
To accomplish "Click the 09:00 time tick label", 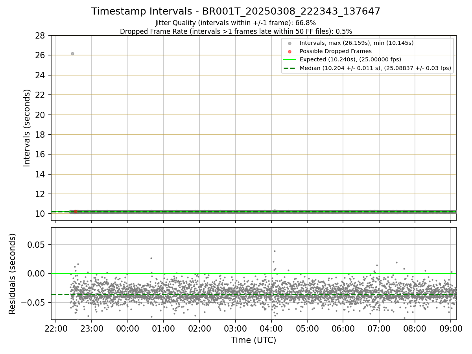I will [x=451, y=328].
